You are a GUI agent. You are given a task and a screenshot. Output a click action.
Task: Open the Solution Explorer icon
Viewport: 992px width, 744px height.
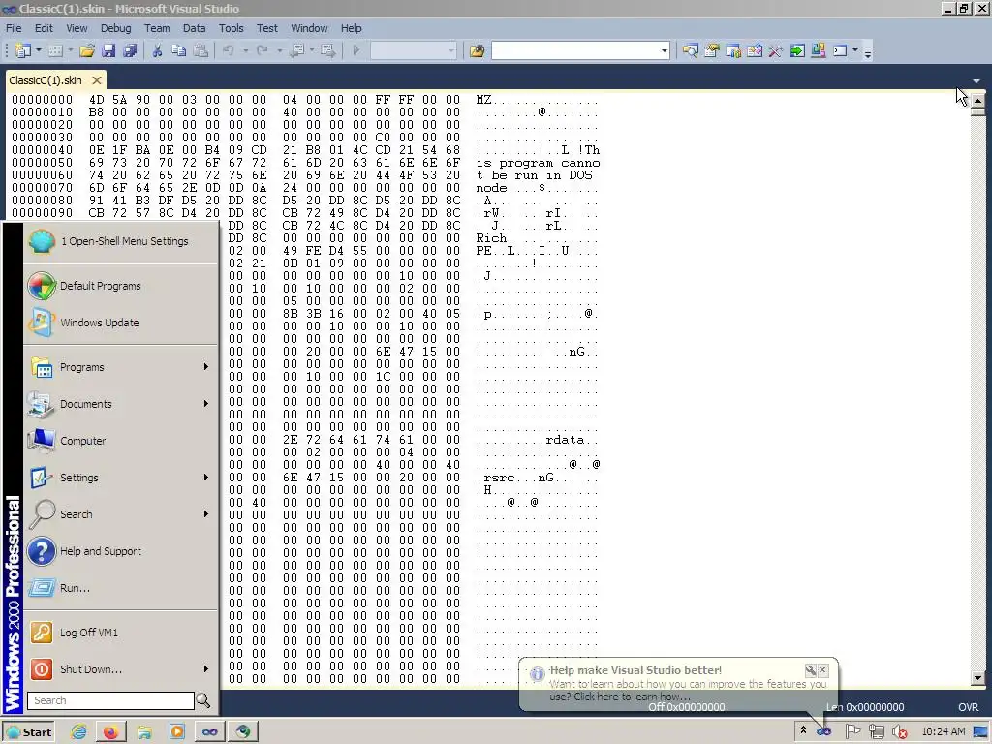[690, 50]
